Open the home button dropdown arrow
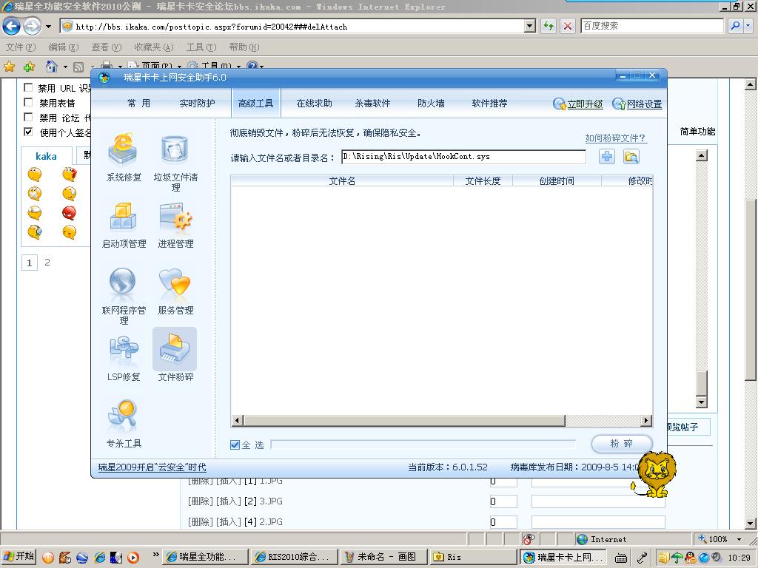This screenshot has width=758, height=568. click(x=65, y=67)
